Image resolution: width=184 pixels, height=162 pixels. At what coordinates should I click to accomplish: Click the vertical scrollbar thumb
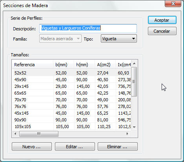(134, 82)
